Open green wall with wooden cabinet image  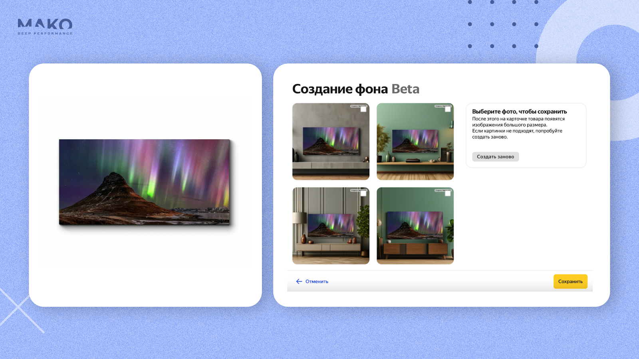click(x=415, y=226)
